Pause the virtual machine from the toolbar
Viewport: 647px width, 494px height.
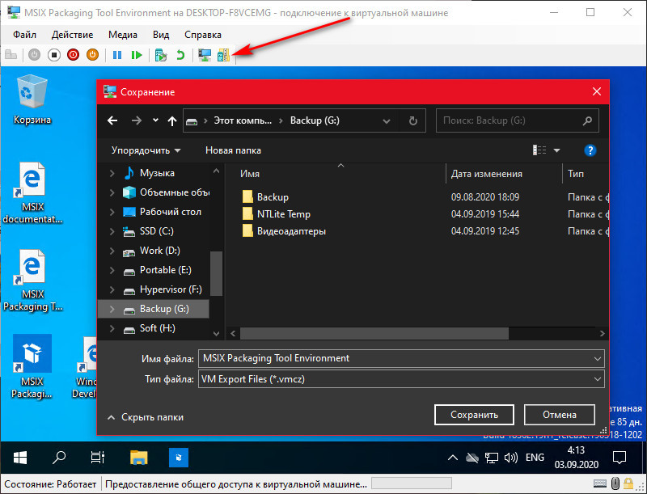coord(117,55)
